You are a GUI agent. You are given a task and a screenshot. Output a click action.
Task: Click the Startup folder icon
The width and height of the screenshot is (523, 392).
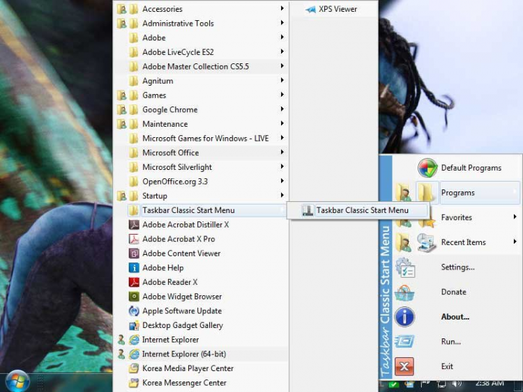[x=133, y=196]
